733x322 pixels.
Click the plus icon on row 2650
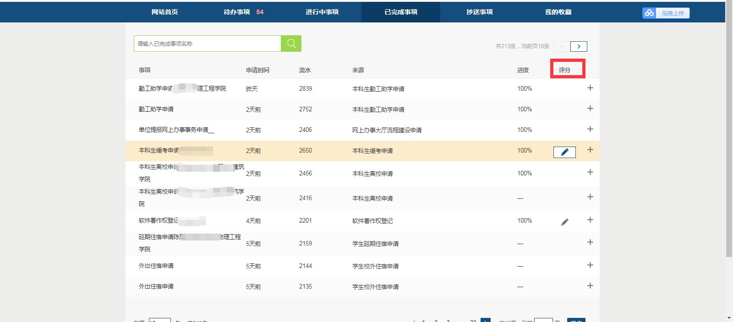pos(590,150)
